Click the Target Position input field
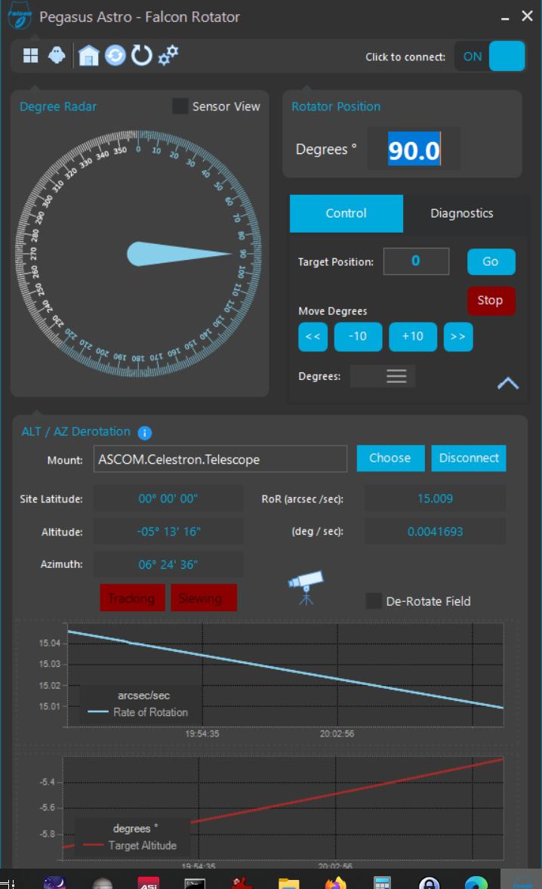This screenshot has width=542, height=889. pos(416,261)
